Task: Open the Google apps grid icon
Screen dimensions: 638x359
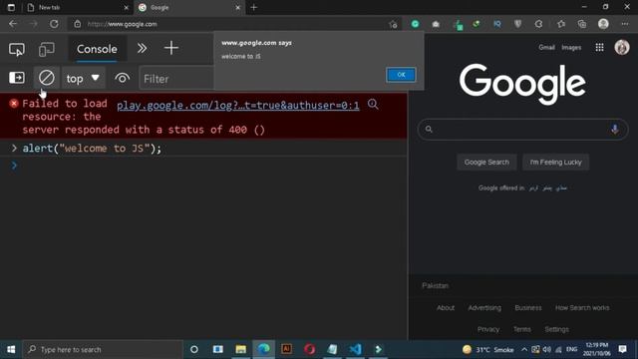Action: 599,47
